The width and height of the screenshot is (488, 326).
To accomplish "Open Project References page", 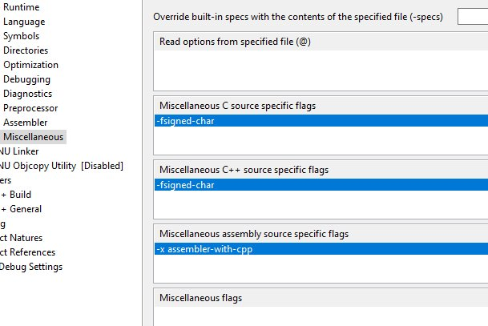I will (28, 252).
